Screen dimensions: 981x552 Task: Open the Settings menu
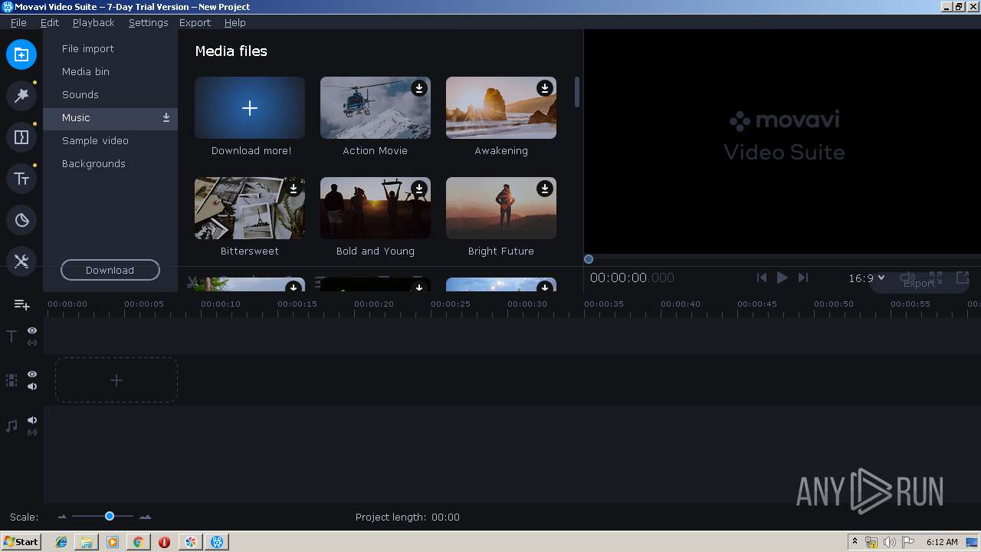point(148,22)
